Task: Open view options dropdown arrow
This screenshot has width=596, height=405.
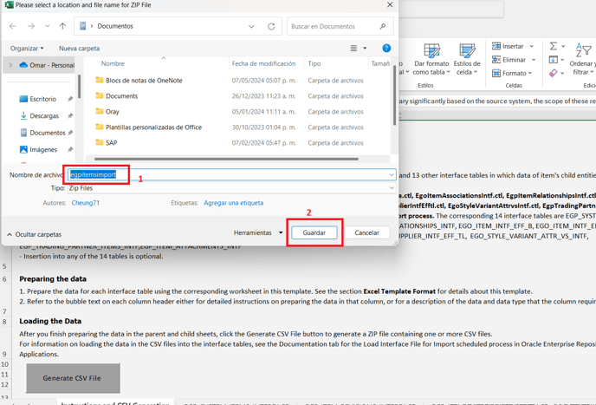Action: 365,49
